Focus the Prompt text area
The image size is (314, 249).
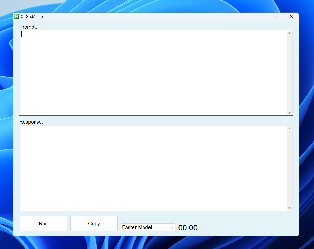pos(153,73)
